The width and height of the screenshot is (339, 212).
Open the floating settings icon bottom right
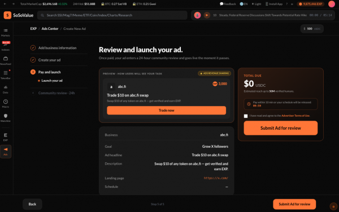333,206
